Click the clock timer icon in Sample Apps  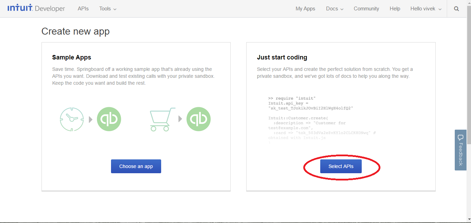[x=72, y=119]
